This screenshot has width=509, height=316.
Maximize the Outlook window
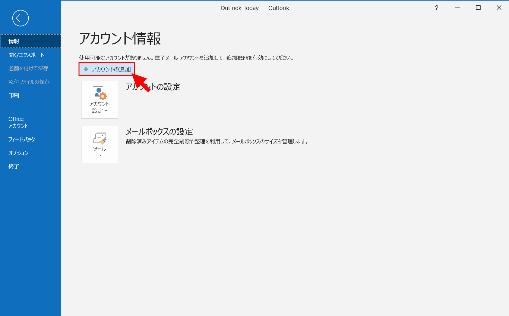click(478, 8)
